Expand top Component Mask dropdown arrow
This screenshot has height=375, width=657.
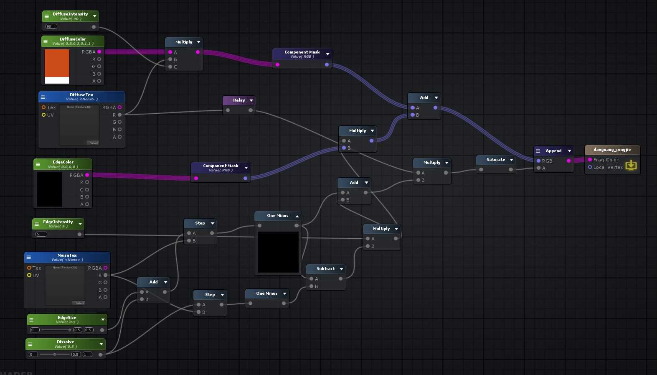coord(327,54)
